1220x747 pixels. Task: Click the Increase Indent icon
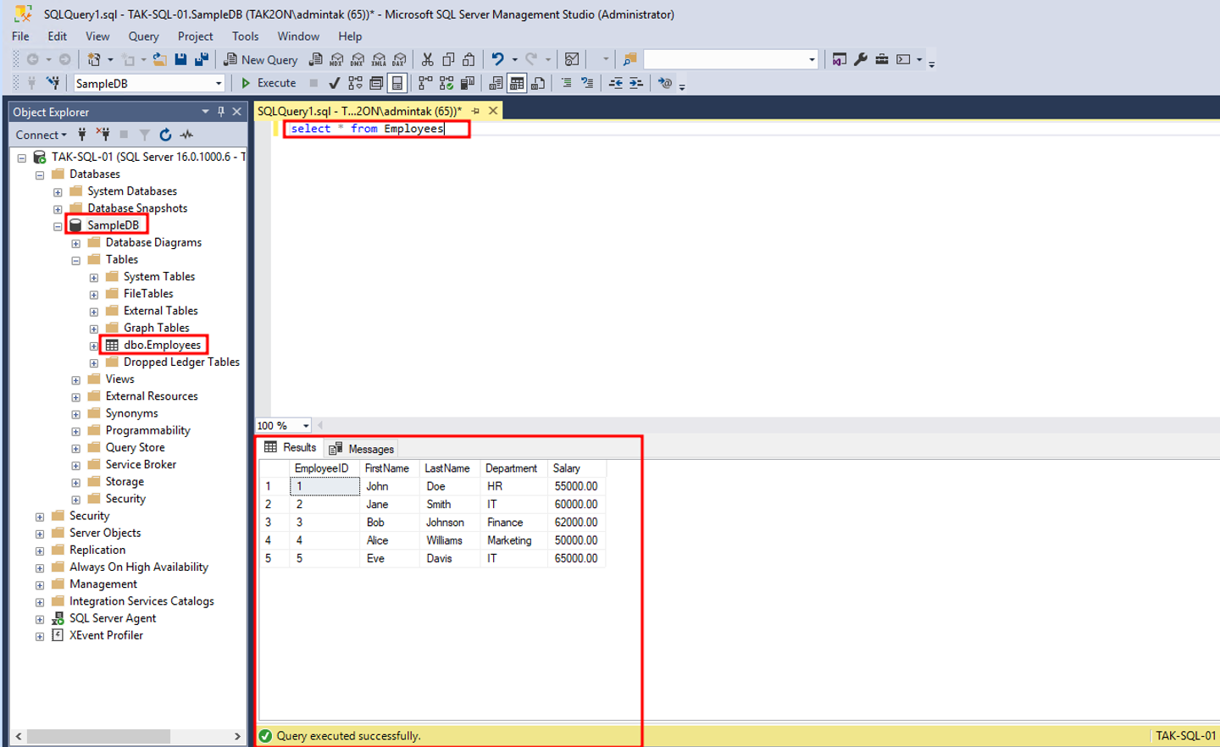coord(636,83)
